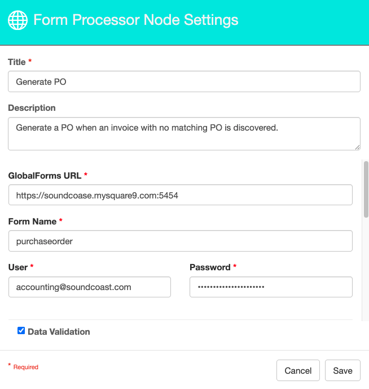Image resolution: width=369 pixels, height=389 pixels.
Task: Click the Title field containing Generate PO
Action: pyautogui.click(x=184, y=81)
